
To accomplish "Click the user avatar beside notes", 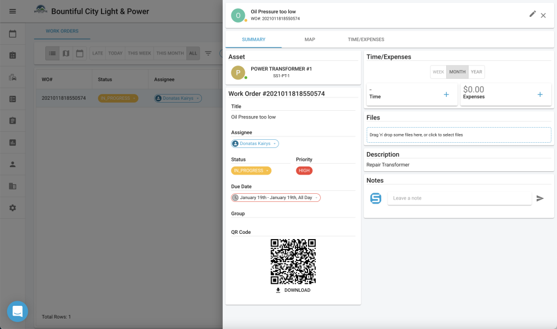I will [x=375, y=198].
